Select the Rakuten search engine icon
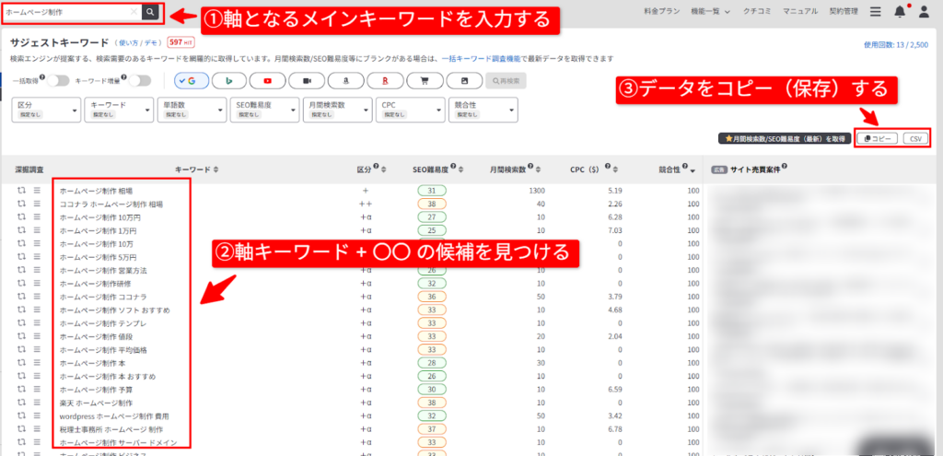 click(x=384, y=81)
